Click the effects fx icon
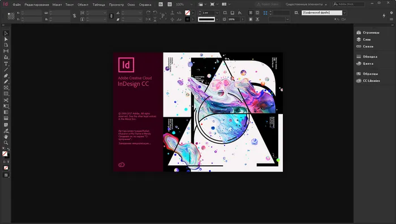This screenshot has height=224, width=396. pos(240,12)
